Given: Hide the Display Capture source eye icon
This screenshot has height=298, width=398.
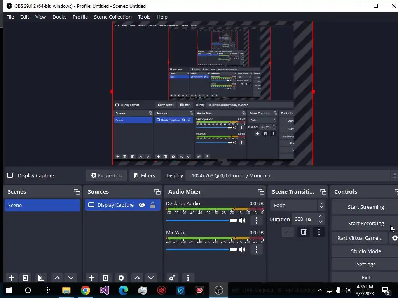Looking at the screenshot, I should (142, 205).
